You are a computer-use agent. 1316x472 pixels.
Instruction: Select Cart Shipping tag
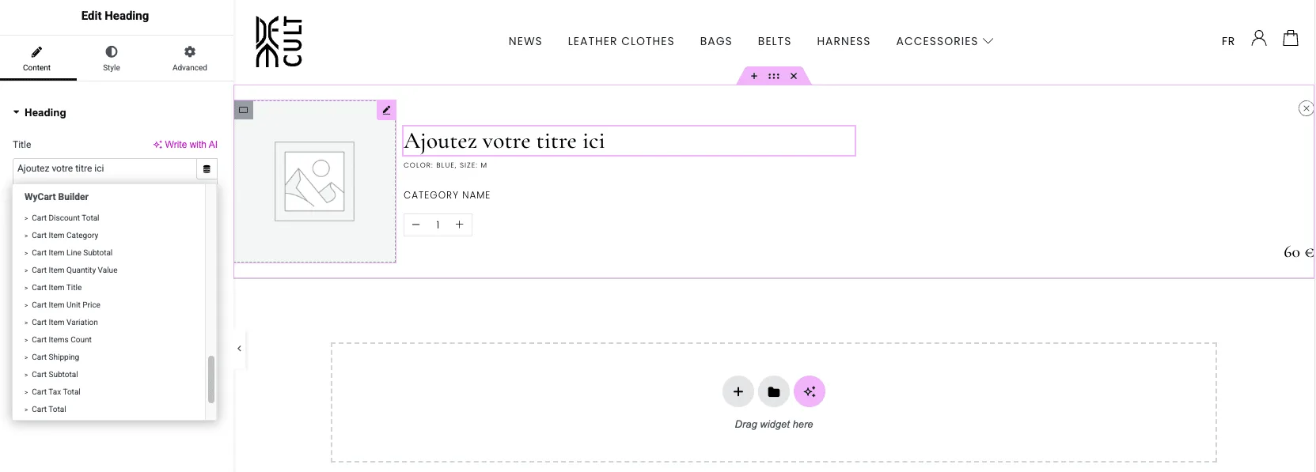click(55, 357)
